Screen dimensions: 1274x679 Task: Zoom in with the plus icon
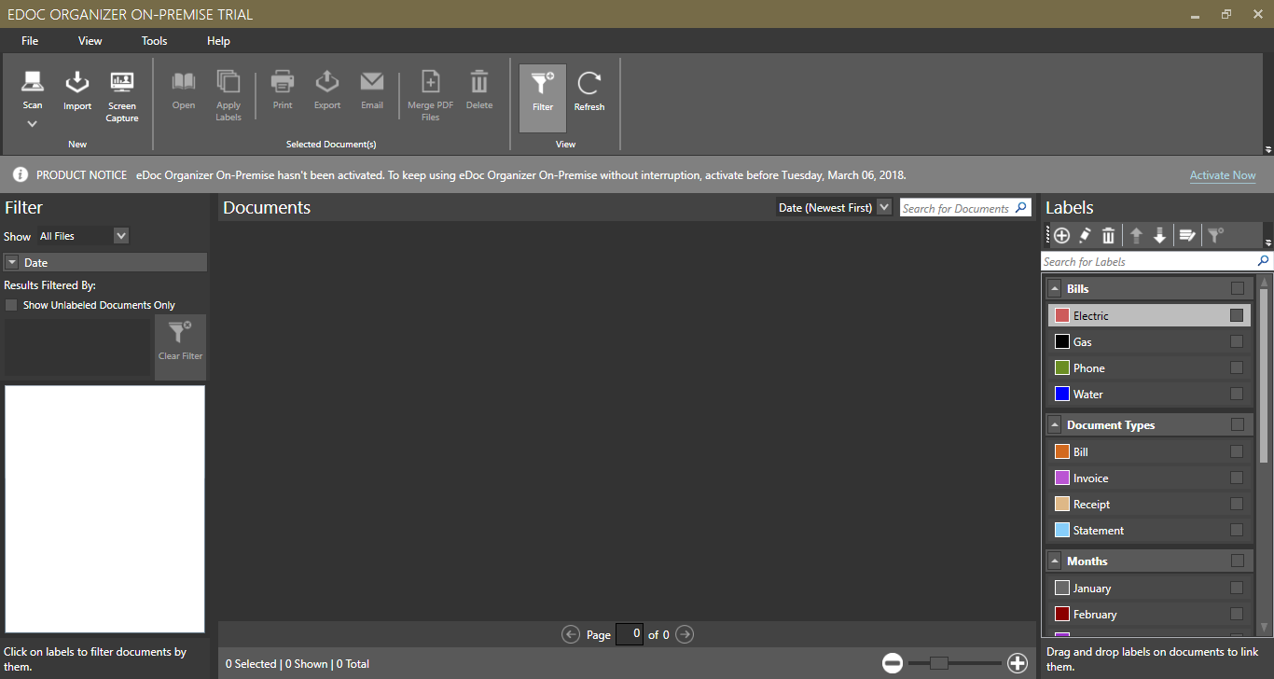coord(1018,663)
